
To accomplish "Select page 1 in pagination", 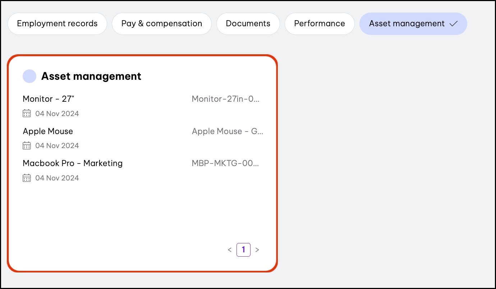I will [243, 250].
